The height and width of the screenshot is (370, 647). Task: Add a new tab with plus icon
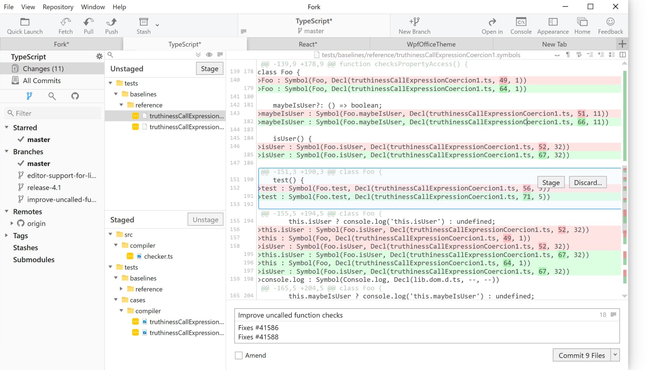(622, 44)
